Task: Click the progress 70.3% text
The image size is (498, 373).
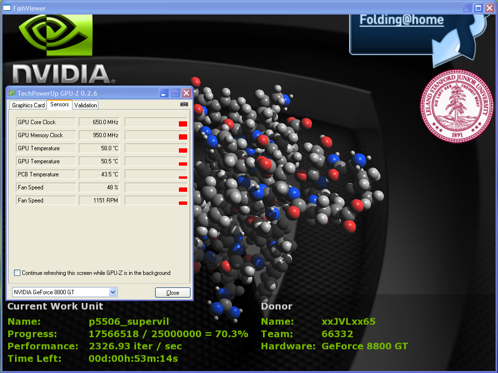Action: [x=168, y=334]
